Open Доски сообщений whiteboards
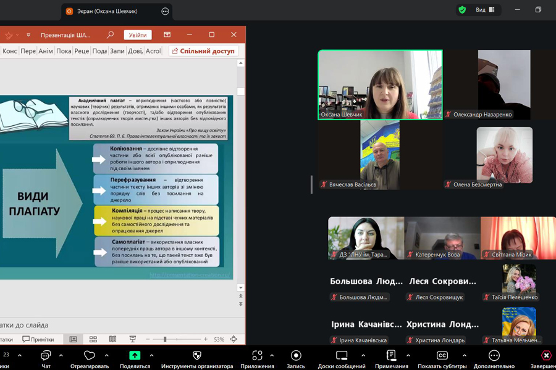Viewport: 556px width, 370px height. point(342,355)
